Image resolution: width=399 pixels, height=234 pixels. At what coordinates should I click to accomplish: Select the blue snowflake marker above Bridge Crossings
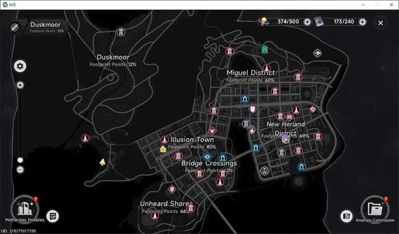click(207, 156)
